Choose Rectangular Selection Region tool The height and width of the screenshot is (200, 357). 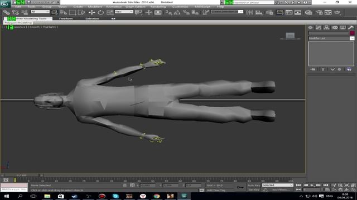(x=73, y=12)
